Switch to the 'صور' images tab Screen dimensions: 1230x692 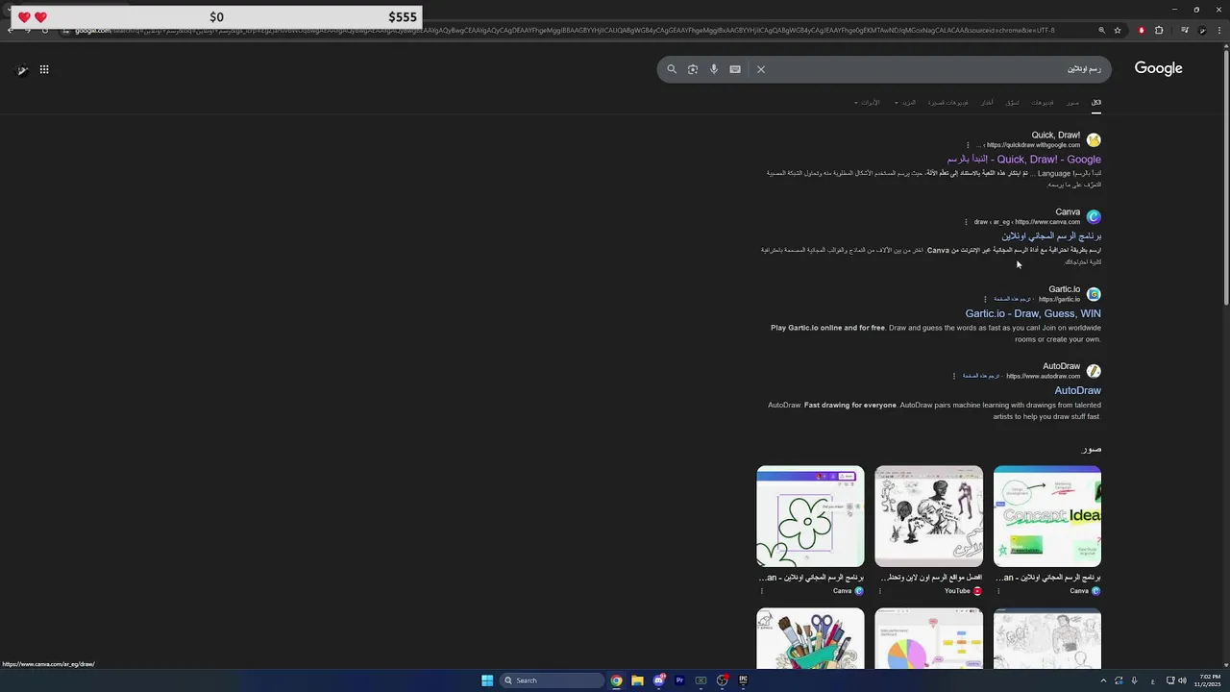pos(1072,102)
